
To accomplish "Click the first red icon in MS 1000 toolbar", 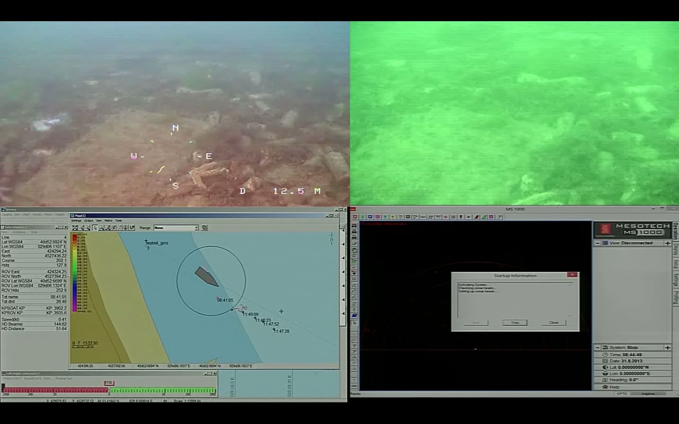I will click(356, 217).
